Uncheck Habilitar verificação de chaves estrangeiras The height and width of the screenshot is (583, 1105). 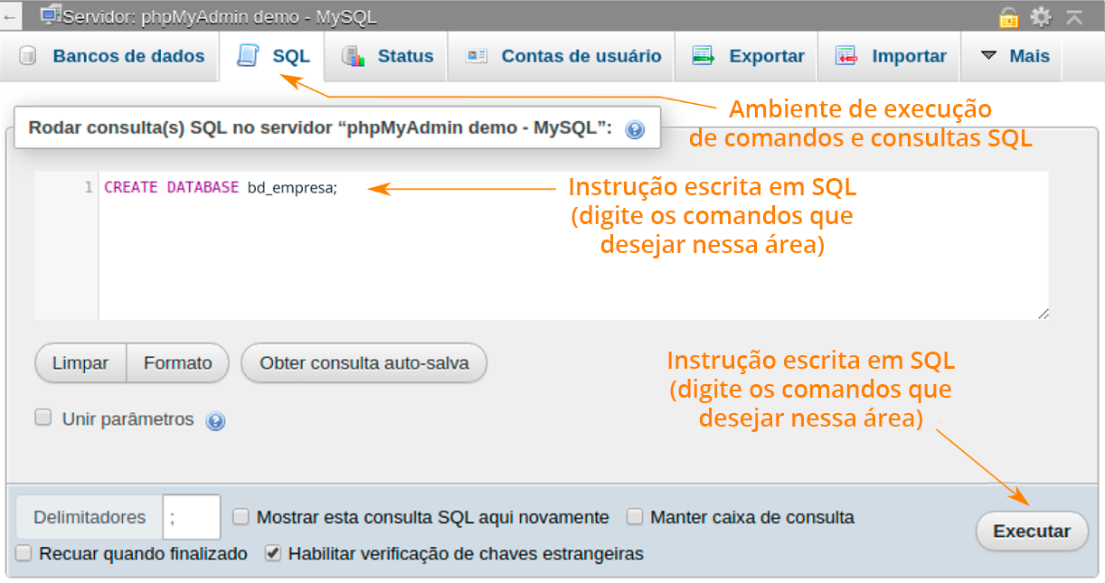tap(272, 552)
